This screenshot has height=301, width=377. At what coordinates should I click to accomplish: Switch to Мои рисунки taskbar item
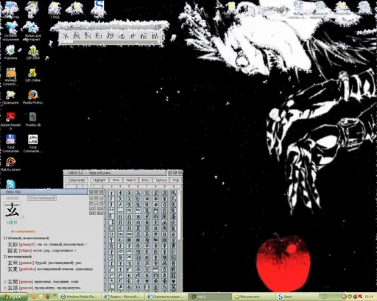[253, 297]
